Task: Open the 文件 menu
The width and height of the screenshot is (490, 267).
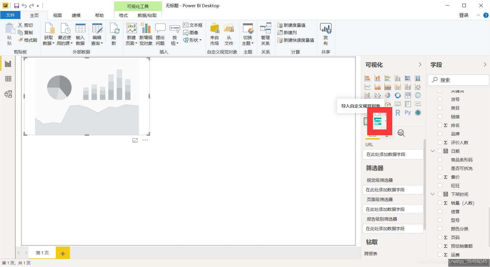Action: pos(10,15)
